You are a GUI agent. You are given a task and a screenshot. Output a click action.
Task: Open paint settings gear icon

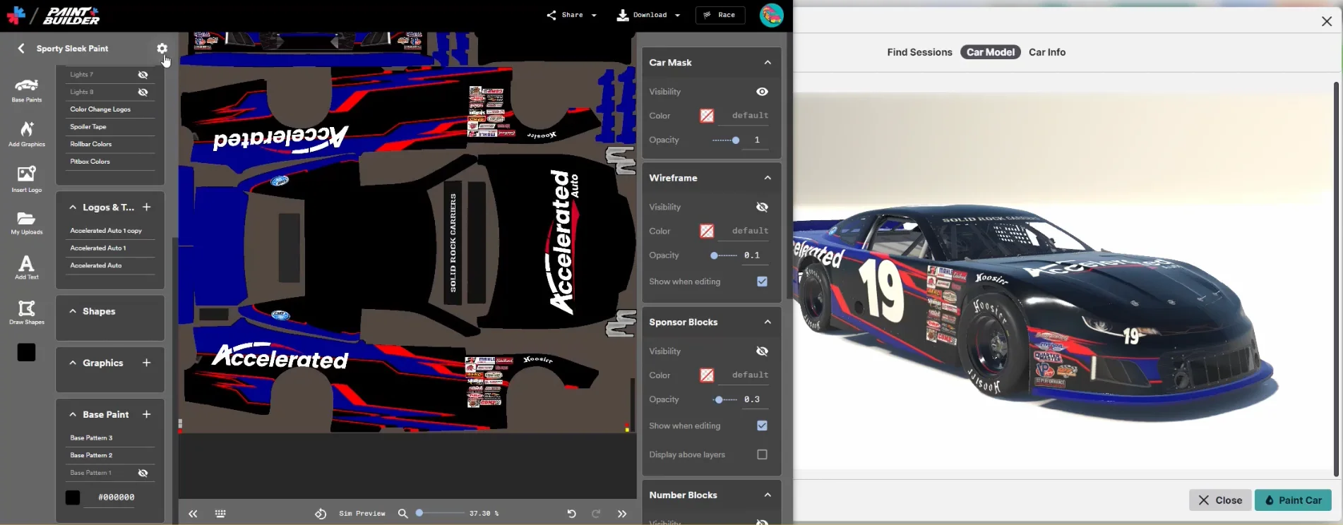coord(162,49)
